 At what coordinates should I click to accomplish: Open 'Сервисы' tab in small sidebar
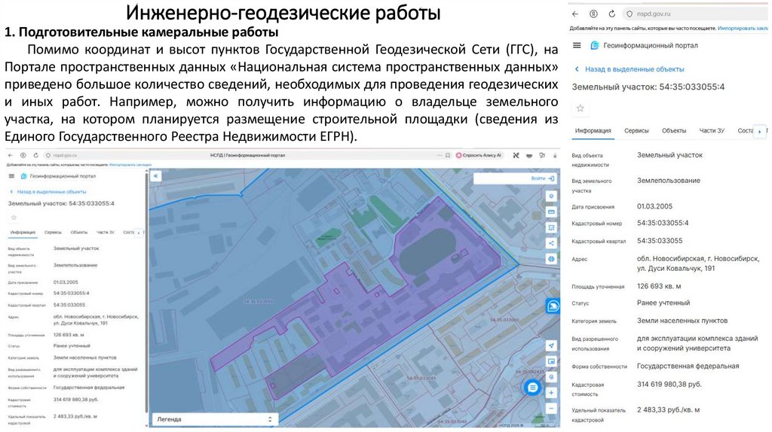pyautogui.click(x=53, y=232)
